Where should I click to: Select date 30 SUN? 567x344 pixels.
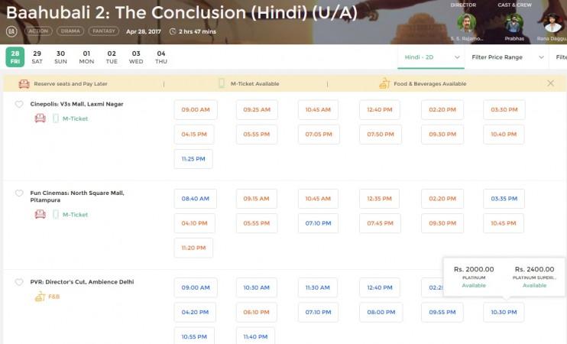[61, 57]
